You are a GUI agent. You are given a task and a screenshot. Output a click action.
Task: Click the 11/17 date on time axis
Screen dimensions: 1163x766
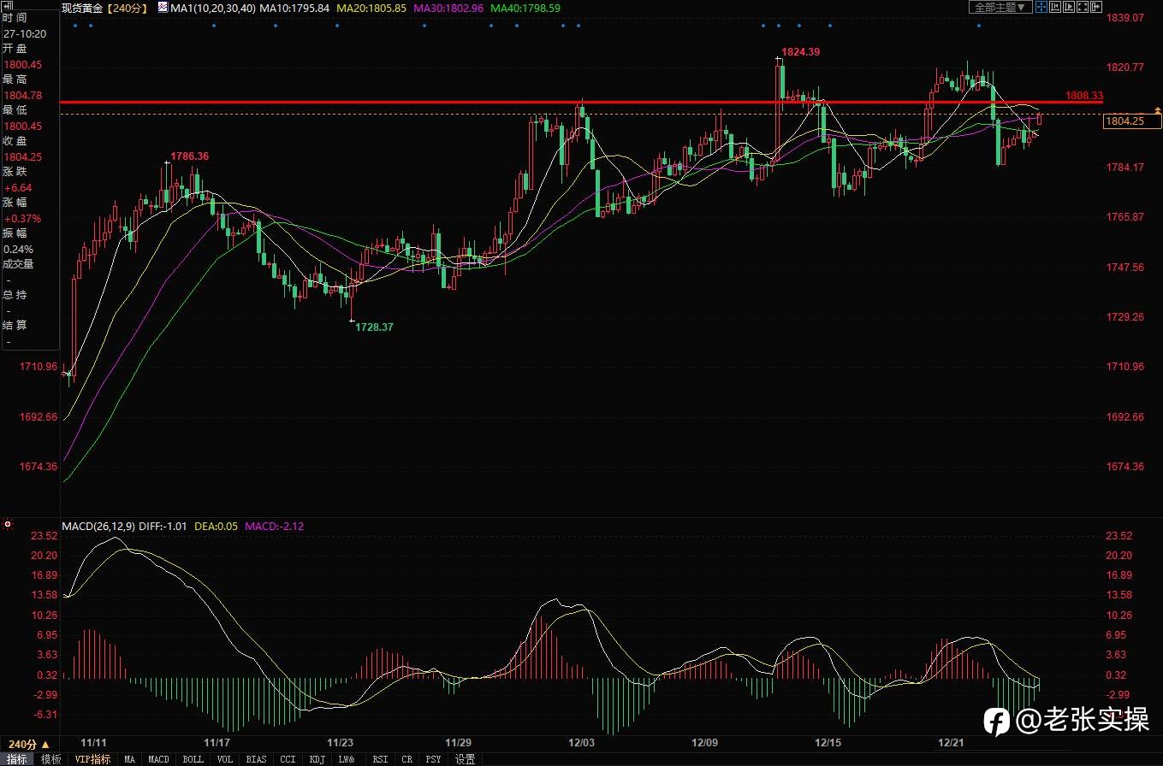point(217,742)
